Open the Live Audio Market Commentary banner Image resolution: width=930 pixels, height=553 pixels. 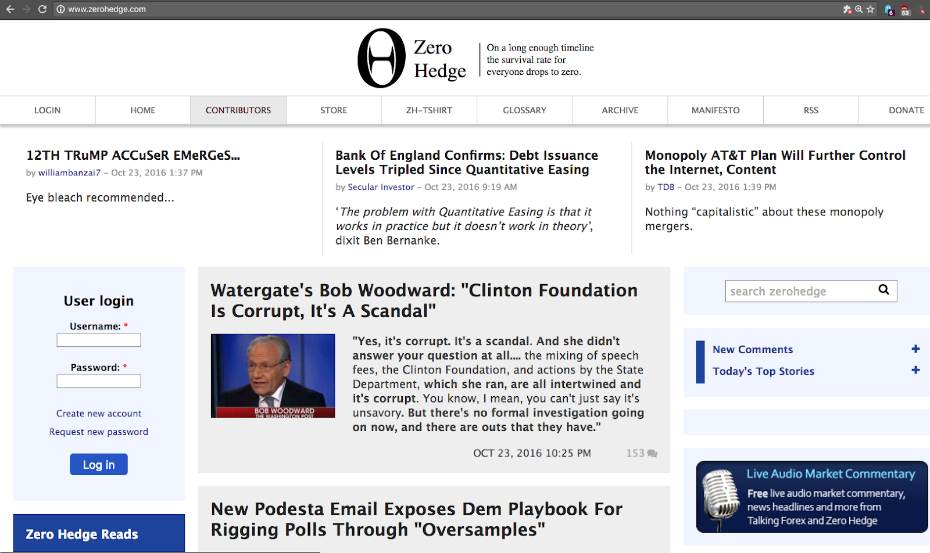coord(812,497)
